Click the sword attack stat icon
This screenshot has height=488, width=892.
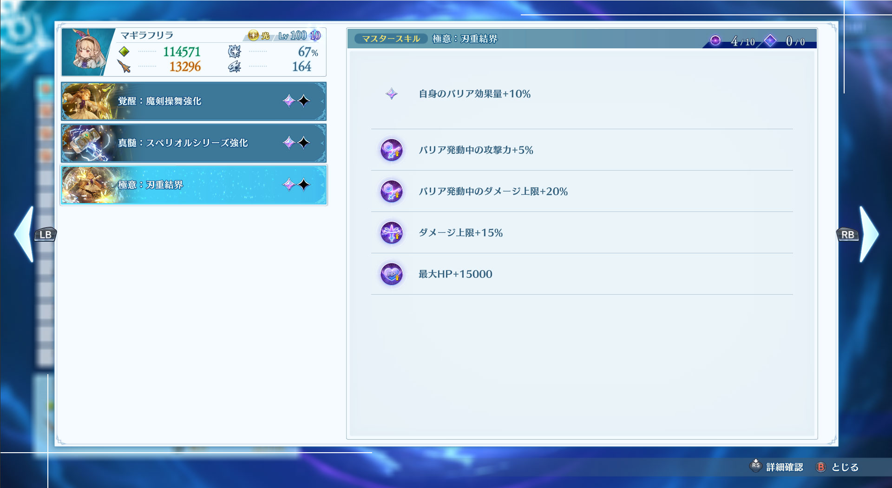(x=124, y=66)
